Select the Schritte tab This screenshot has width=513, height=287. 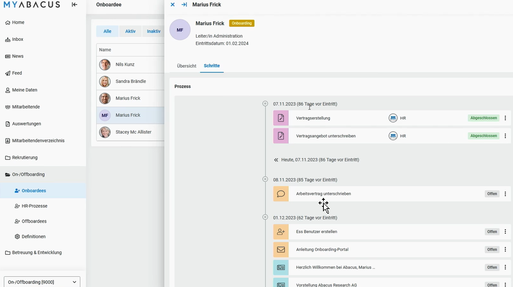coord(212,66)
